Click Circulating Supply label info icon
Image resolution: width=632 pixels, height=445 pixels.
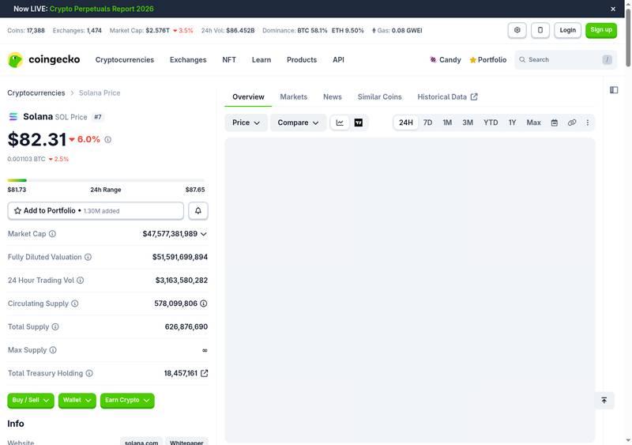coord(74,304)
